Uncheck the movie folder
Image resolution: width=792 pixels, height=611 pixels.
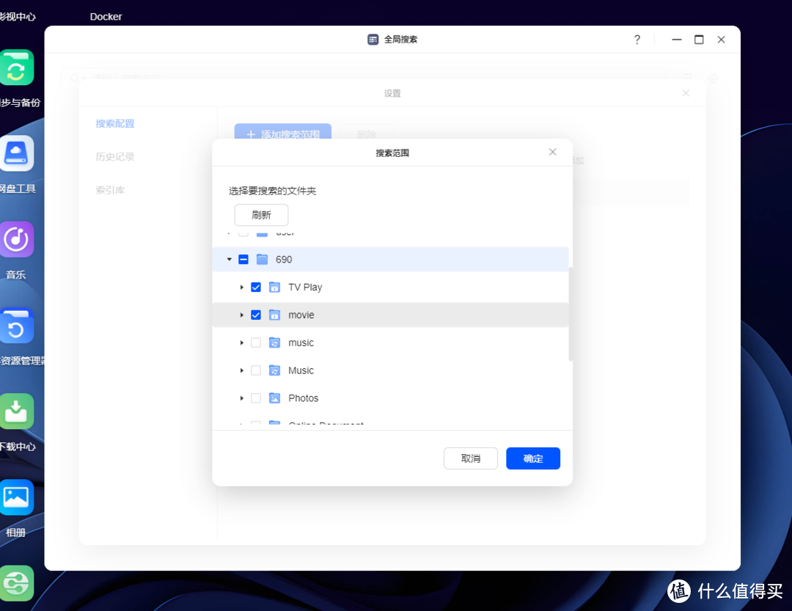tap(256, 315)
